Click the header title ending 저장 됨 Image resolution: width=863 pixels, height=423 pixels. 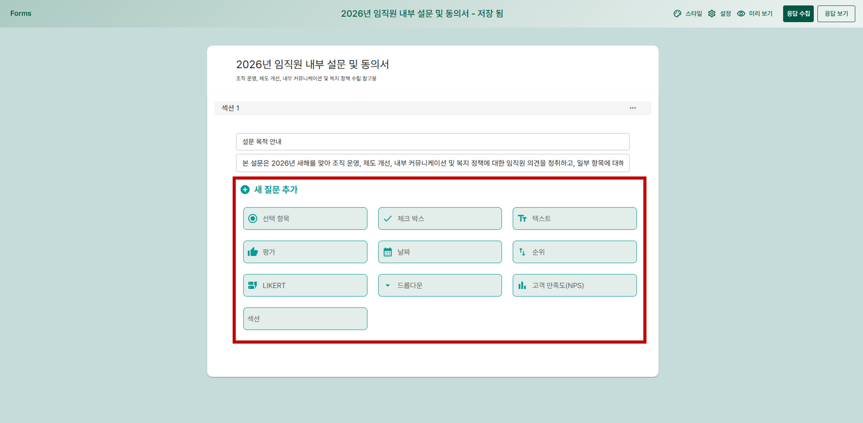point(422,13)
